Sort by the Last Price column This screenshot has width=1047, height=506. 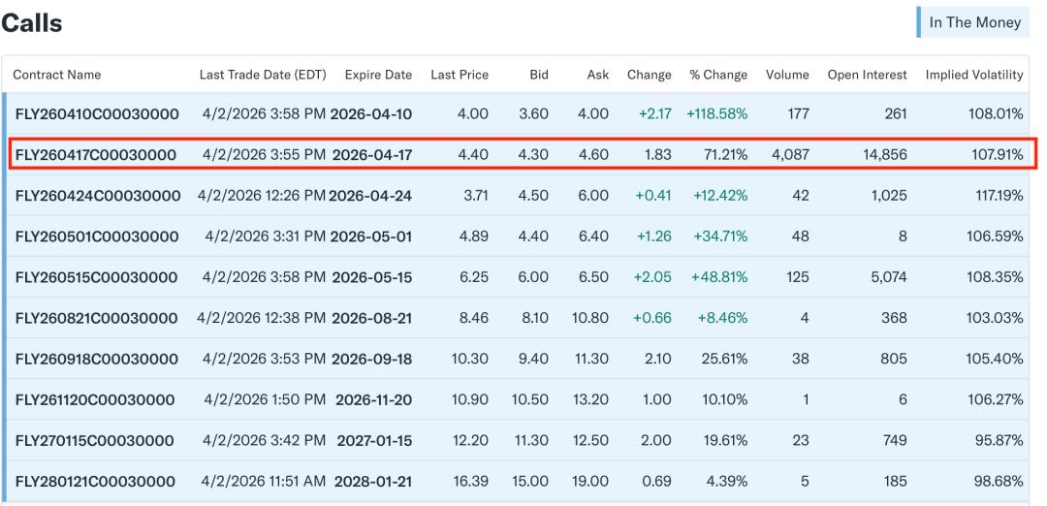click(x=460, y=75)
